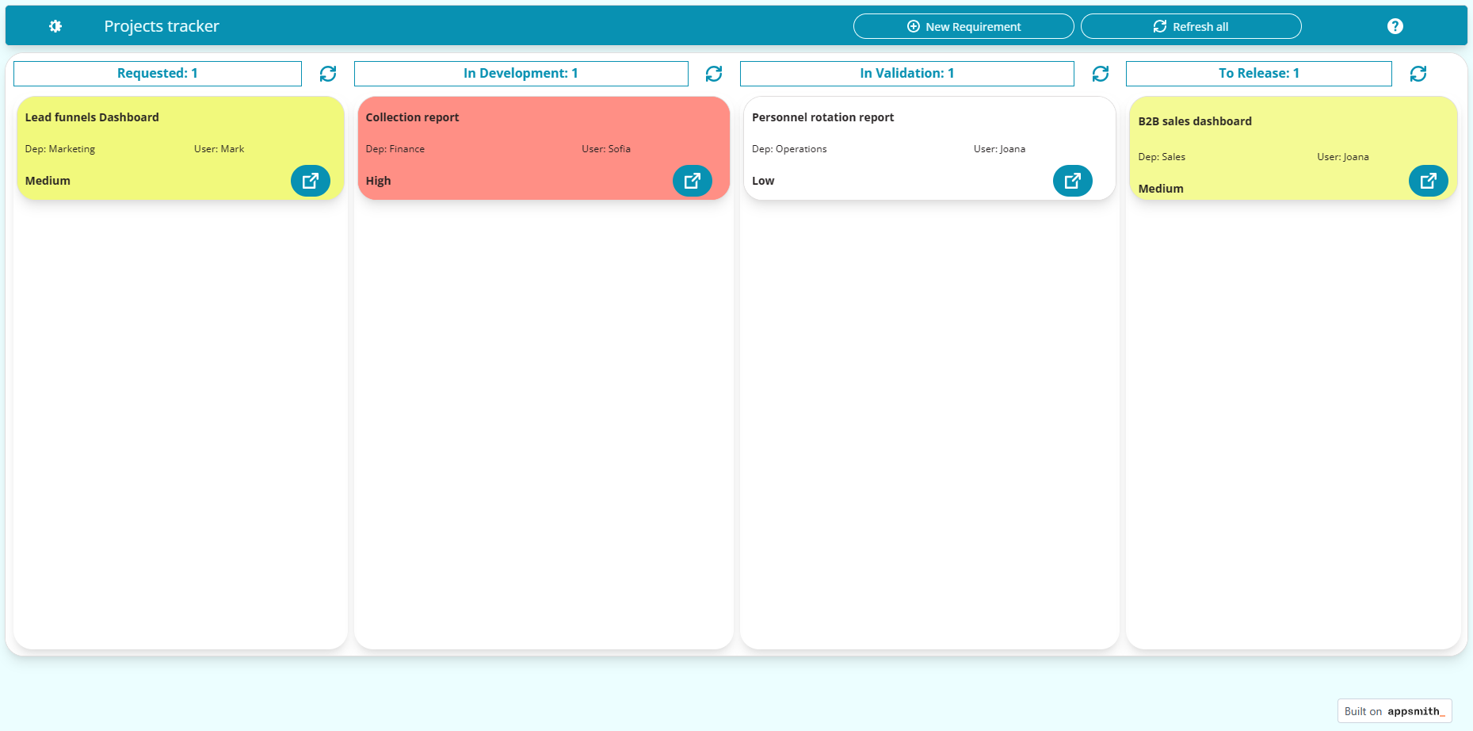
Task: Refresh the To Release column
Action: coord(1418,74)
